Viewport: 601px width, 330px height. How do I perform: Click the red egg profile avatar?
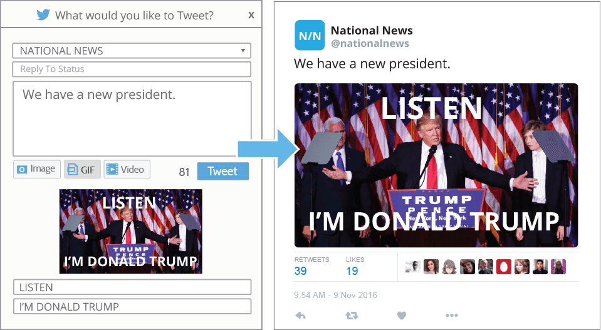(504, 267)
